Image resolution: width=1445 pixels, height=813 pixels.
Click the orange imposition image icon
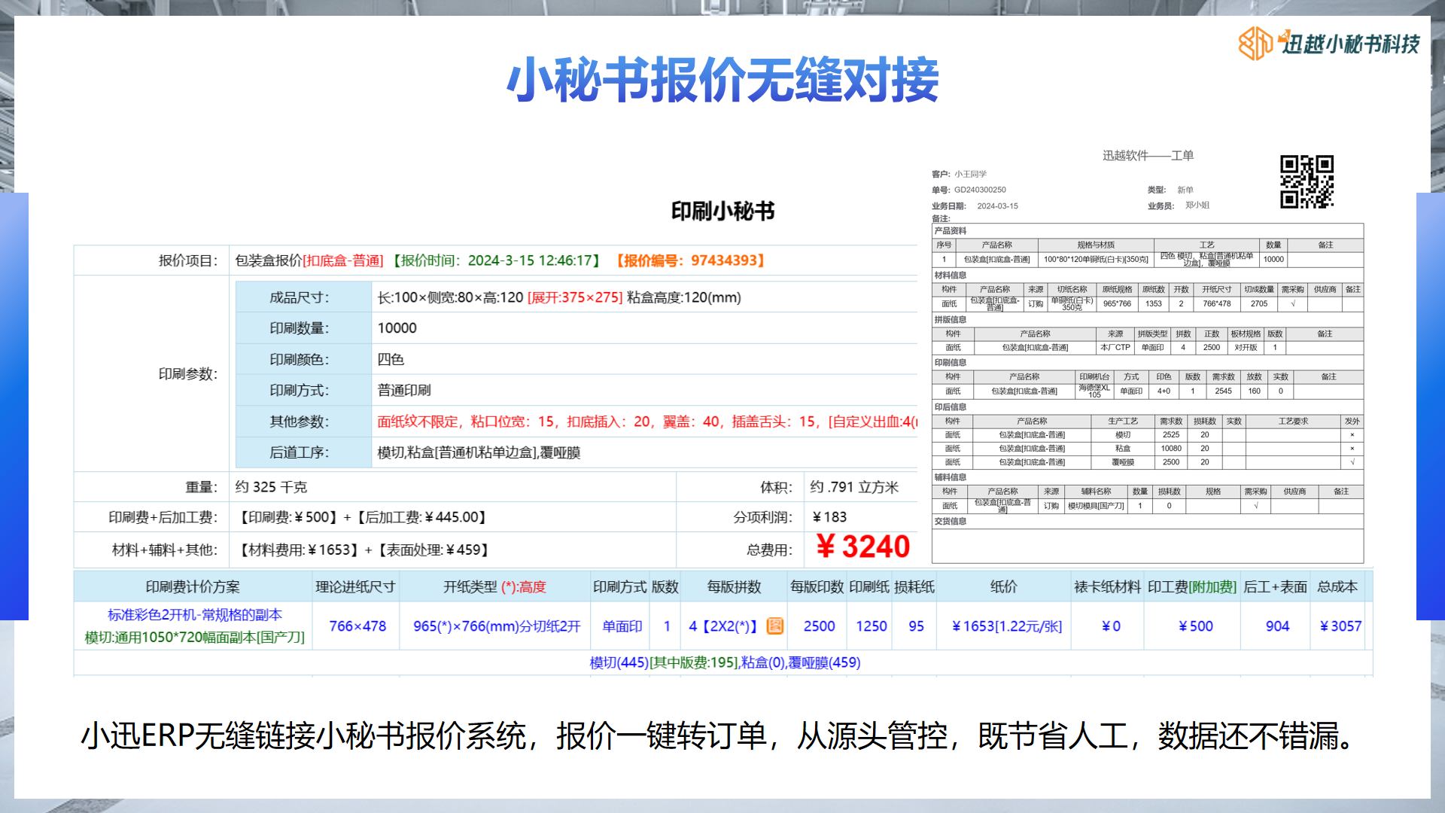pyautogui.click(x=775, y=626)
